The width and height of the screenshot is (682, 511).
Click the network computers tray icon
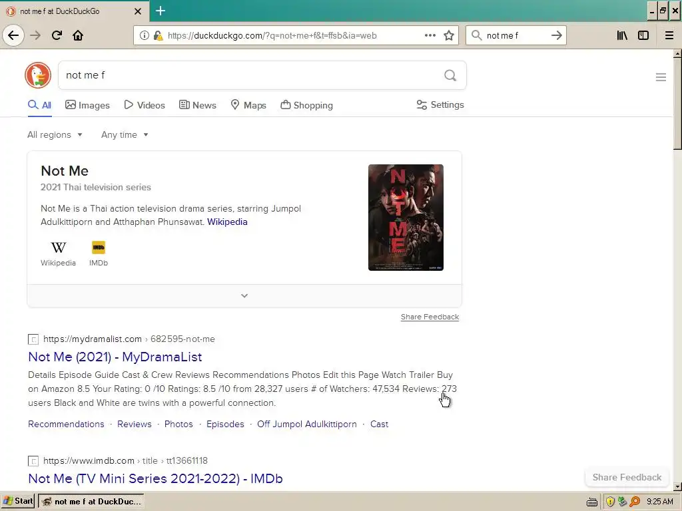623,502
